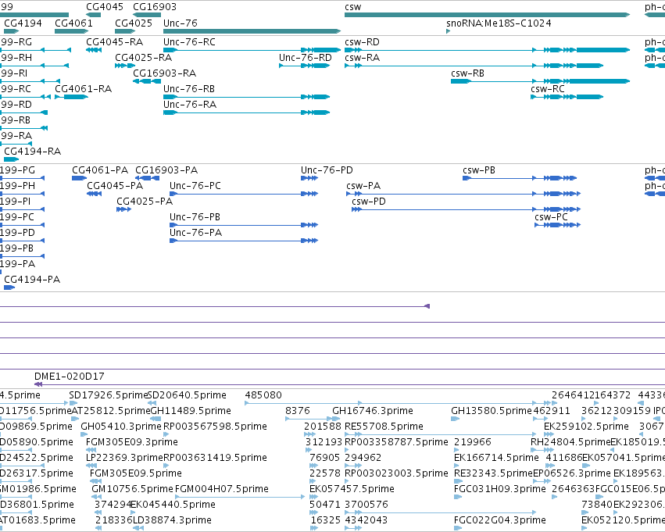Click the CG4045-PA protein label
This screenshot has height=532, width=665.
tap(115, 186)
